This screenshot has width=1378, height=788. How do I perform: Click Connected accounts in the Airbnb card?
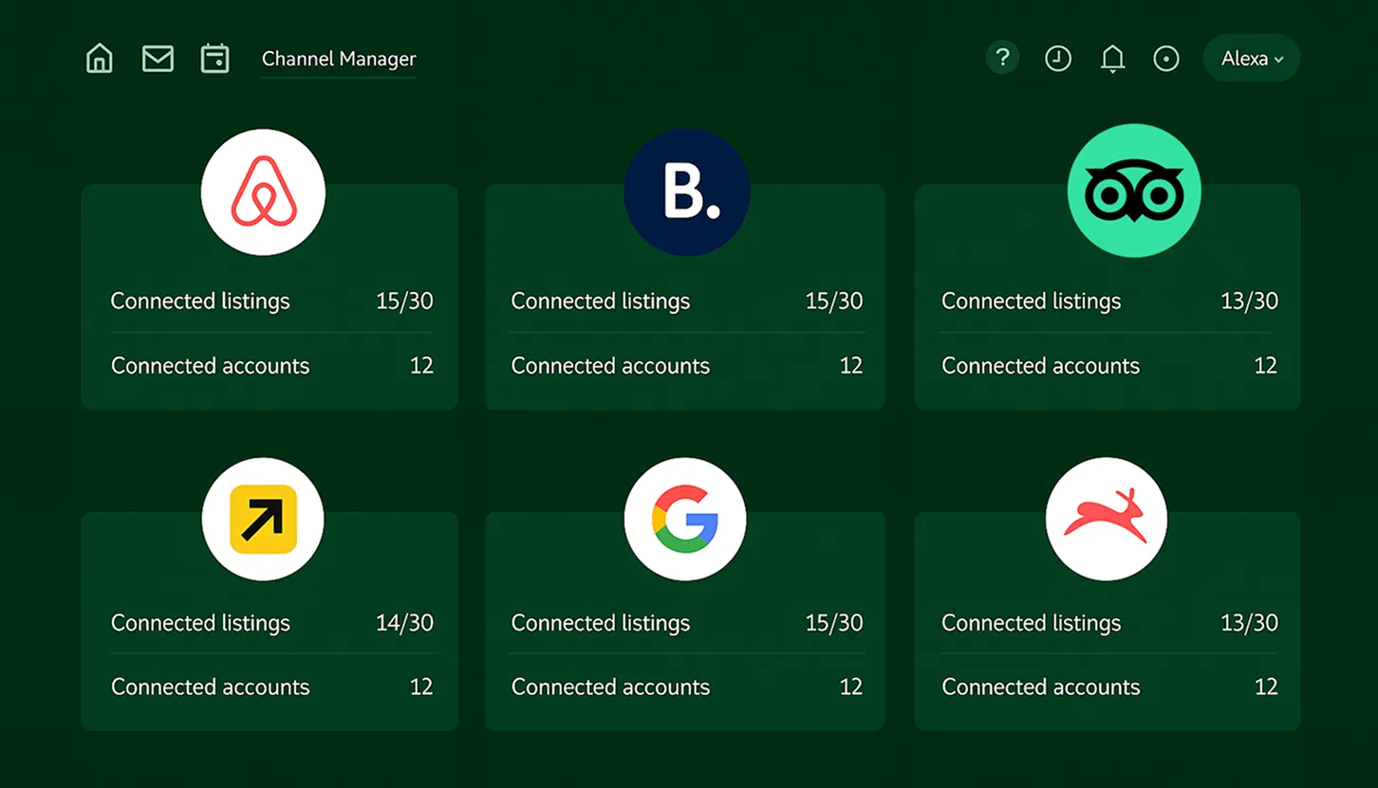[210, 366]
